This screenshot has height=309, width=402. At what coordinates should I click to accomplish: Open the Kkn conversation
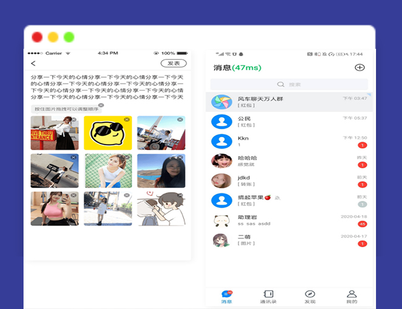point(289,142)
